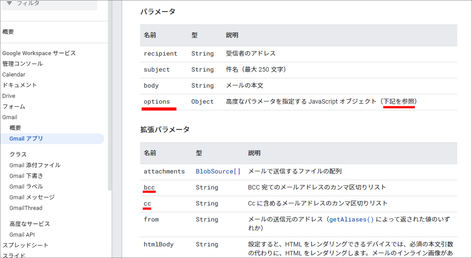Click the htmlBody parameter name
Screen dimensions: 472x258
[x=158, y=245]
